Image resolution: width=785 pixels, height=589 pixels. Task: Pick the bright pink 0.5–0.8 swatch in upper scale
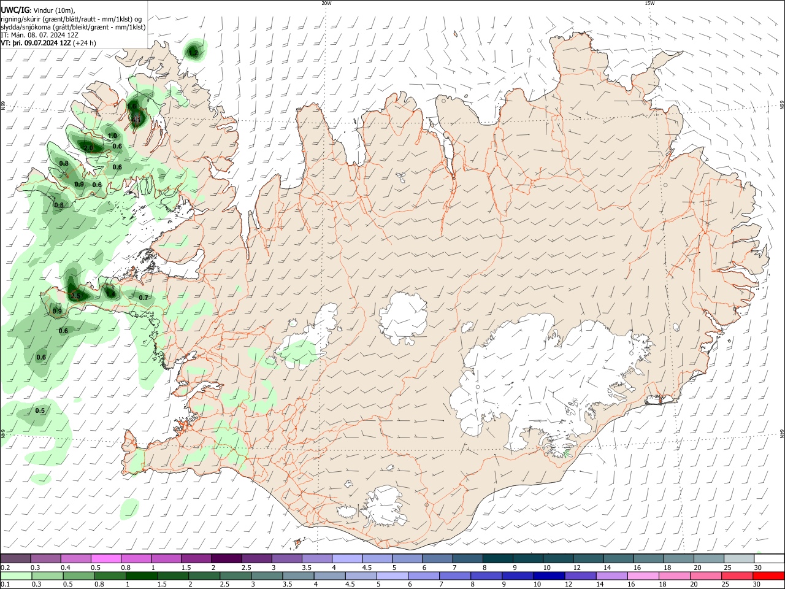coord(105,558)
